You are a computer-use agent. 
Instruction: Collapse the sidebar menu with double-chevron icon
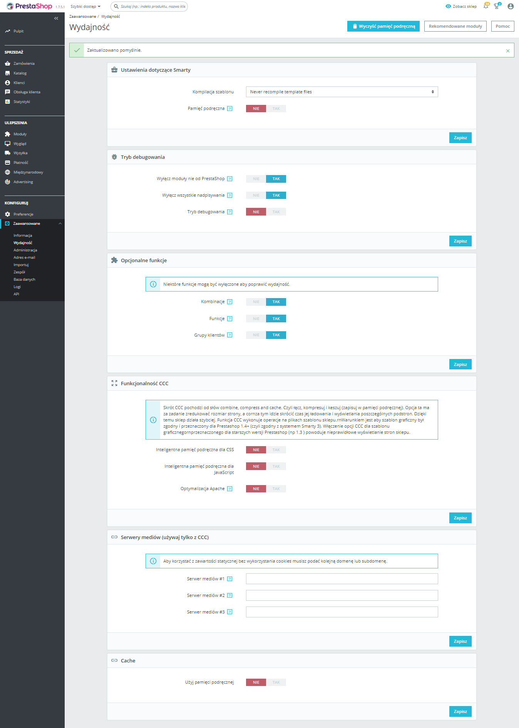(56, 18)
